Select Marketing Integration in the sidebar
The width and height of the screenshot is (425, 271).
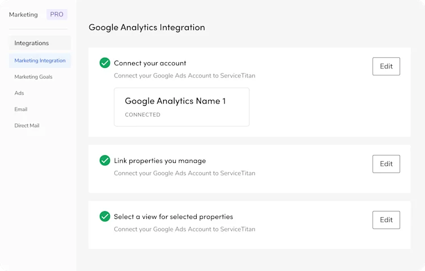click(x=40, y=61)
